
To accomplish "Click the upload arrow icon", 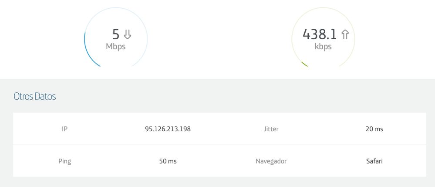I will 345,34.
